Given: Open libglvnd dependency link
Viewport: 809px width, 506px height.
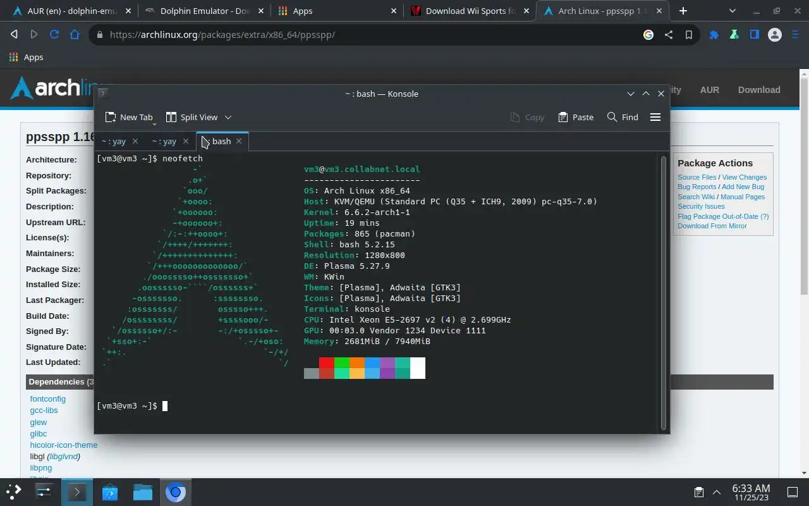Looking at the screenshot, I should click(63, 456).
